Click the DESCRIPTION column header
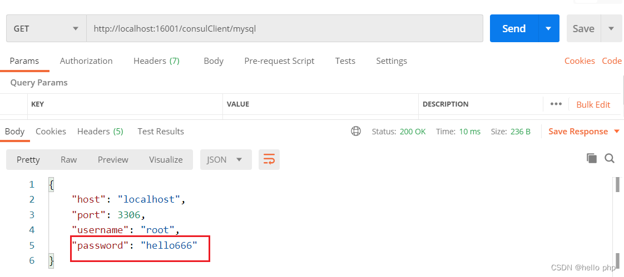The height and width of the screenshot is (277, 624). (x=445, y=104)
